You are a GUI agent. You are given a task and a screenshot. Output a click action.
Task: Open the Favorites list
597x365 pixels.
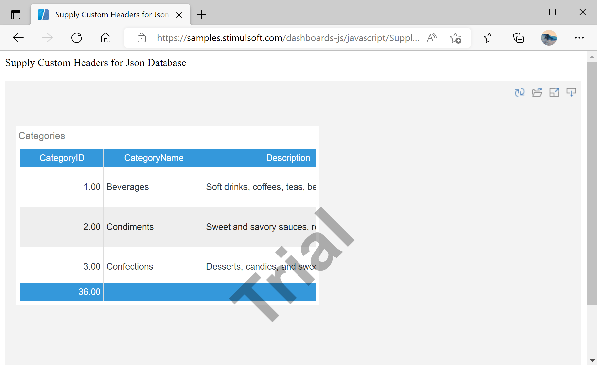(x=489, y=38)
